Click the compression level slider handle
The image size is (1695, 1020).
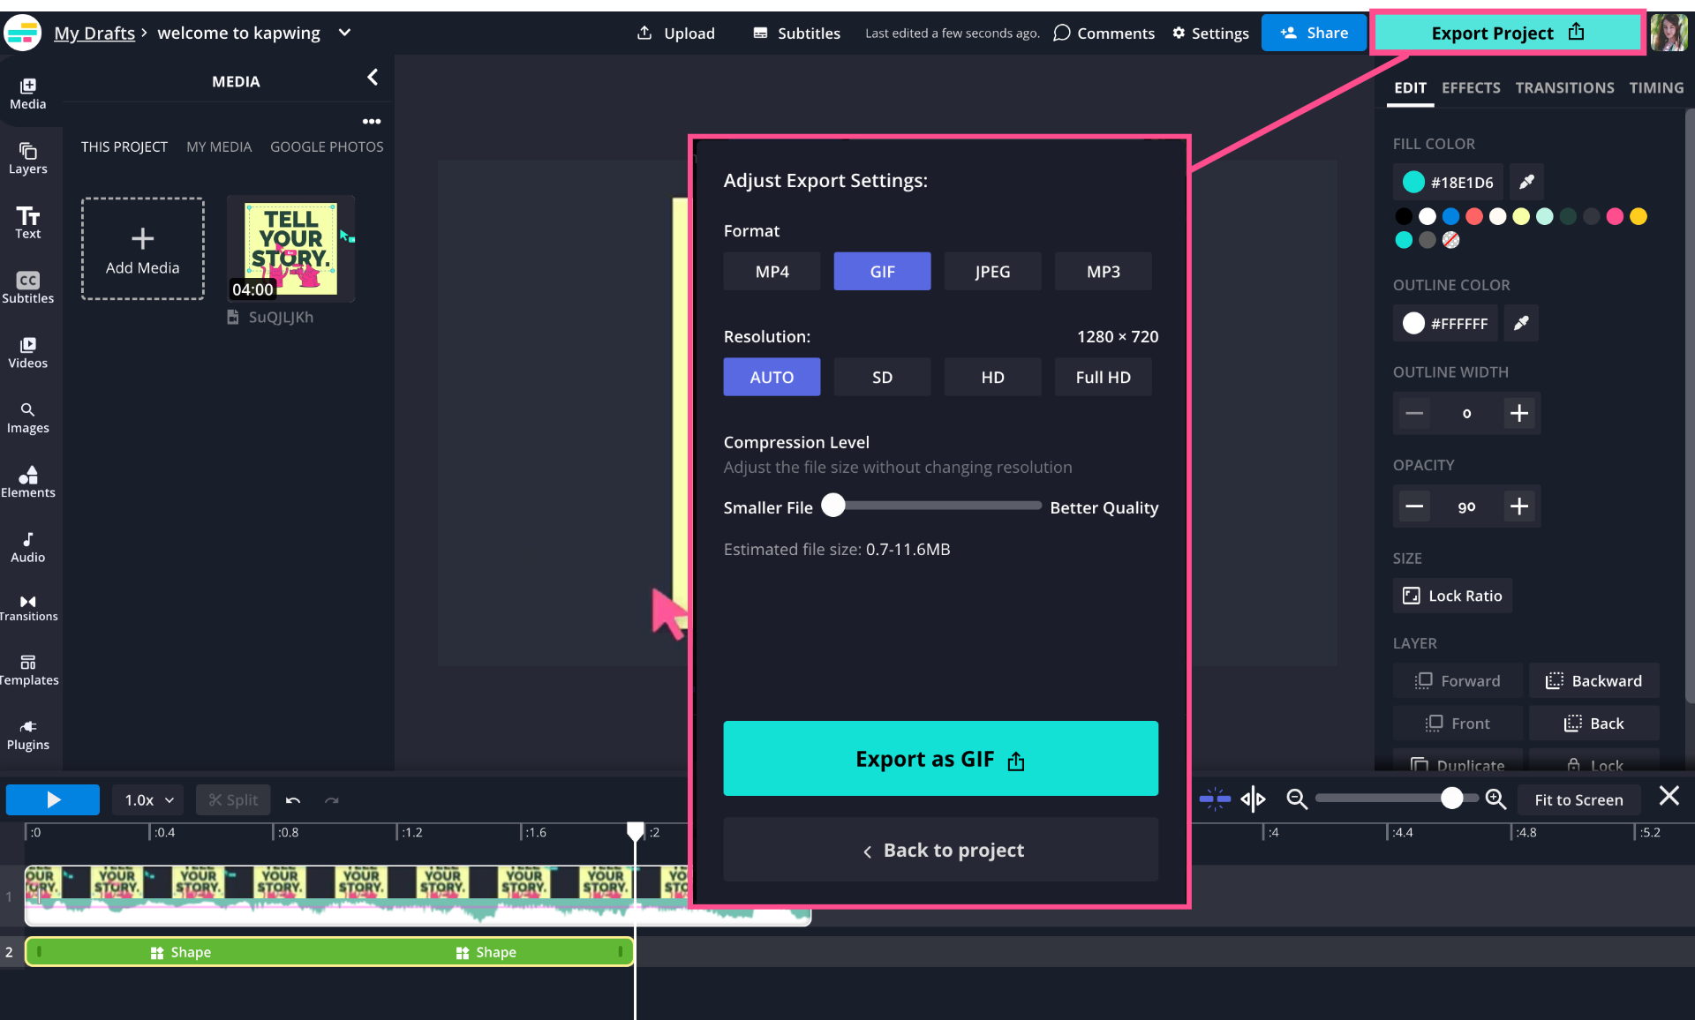point(833,506)
